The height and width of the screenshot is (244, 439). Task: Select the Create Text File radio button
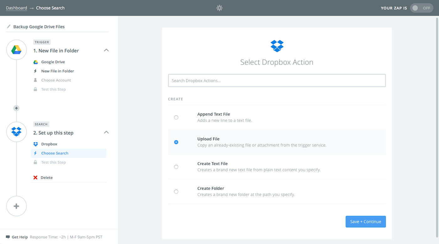click(x=176, y=167)
